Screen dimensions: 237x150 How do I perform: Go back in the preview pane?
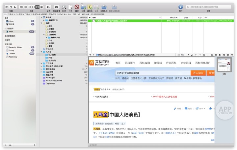pos(90,55)
